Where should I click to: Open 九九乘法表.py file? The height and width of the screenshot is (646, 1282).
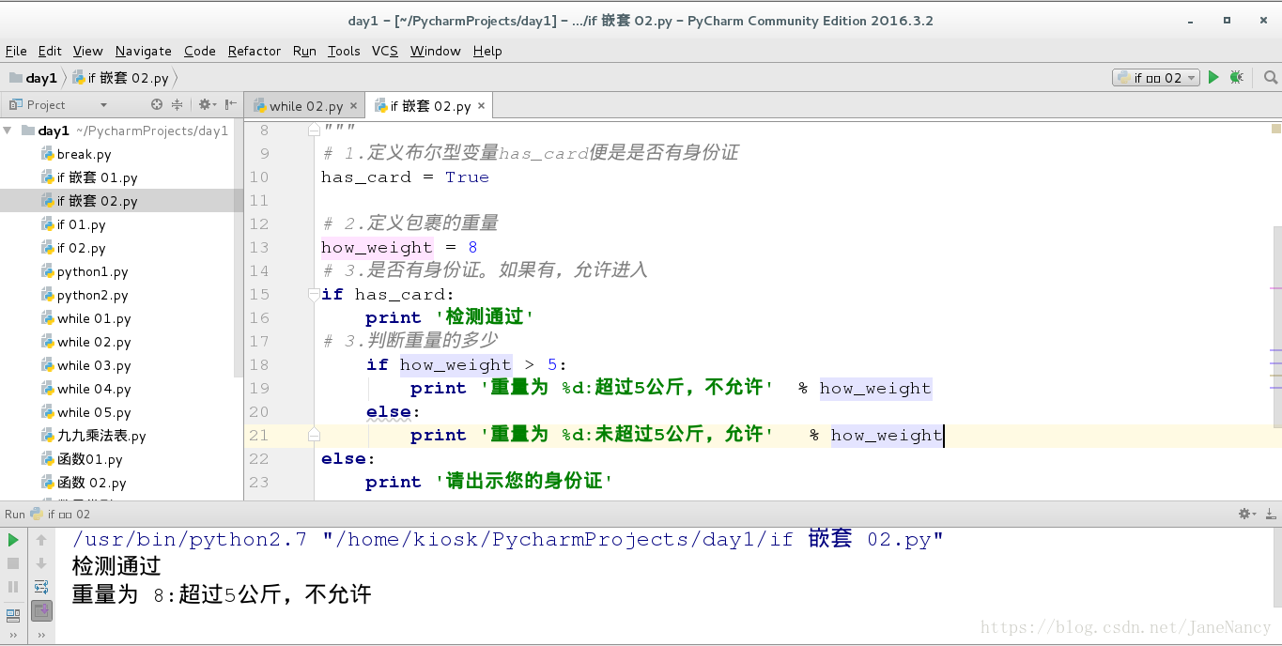[x=101, y=436]
